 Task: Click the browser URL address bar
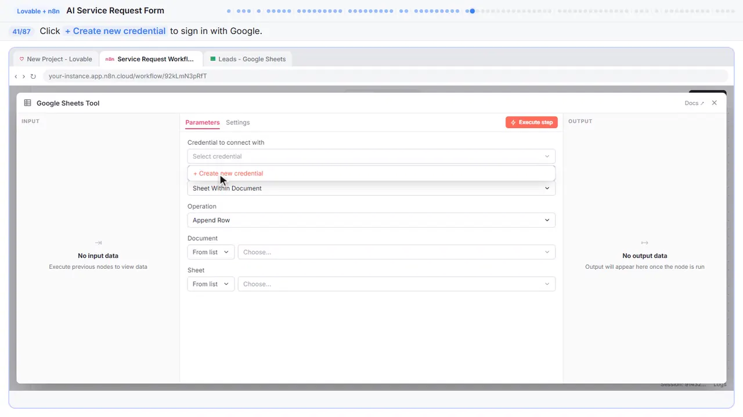[385, 76]
